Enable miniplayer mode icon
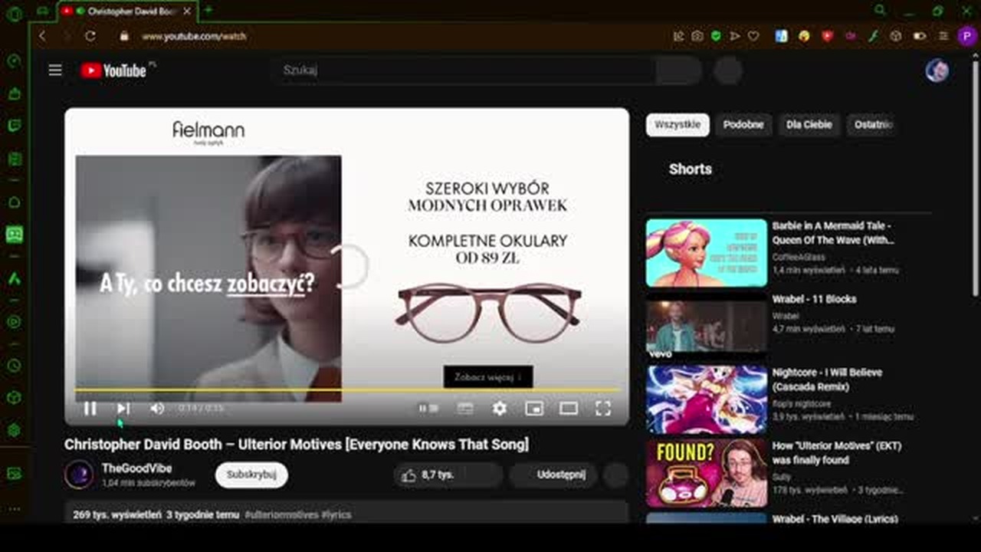The width and height of the screenshot is (981, 552). (x=534, y=409)
